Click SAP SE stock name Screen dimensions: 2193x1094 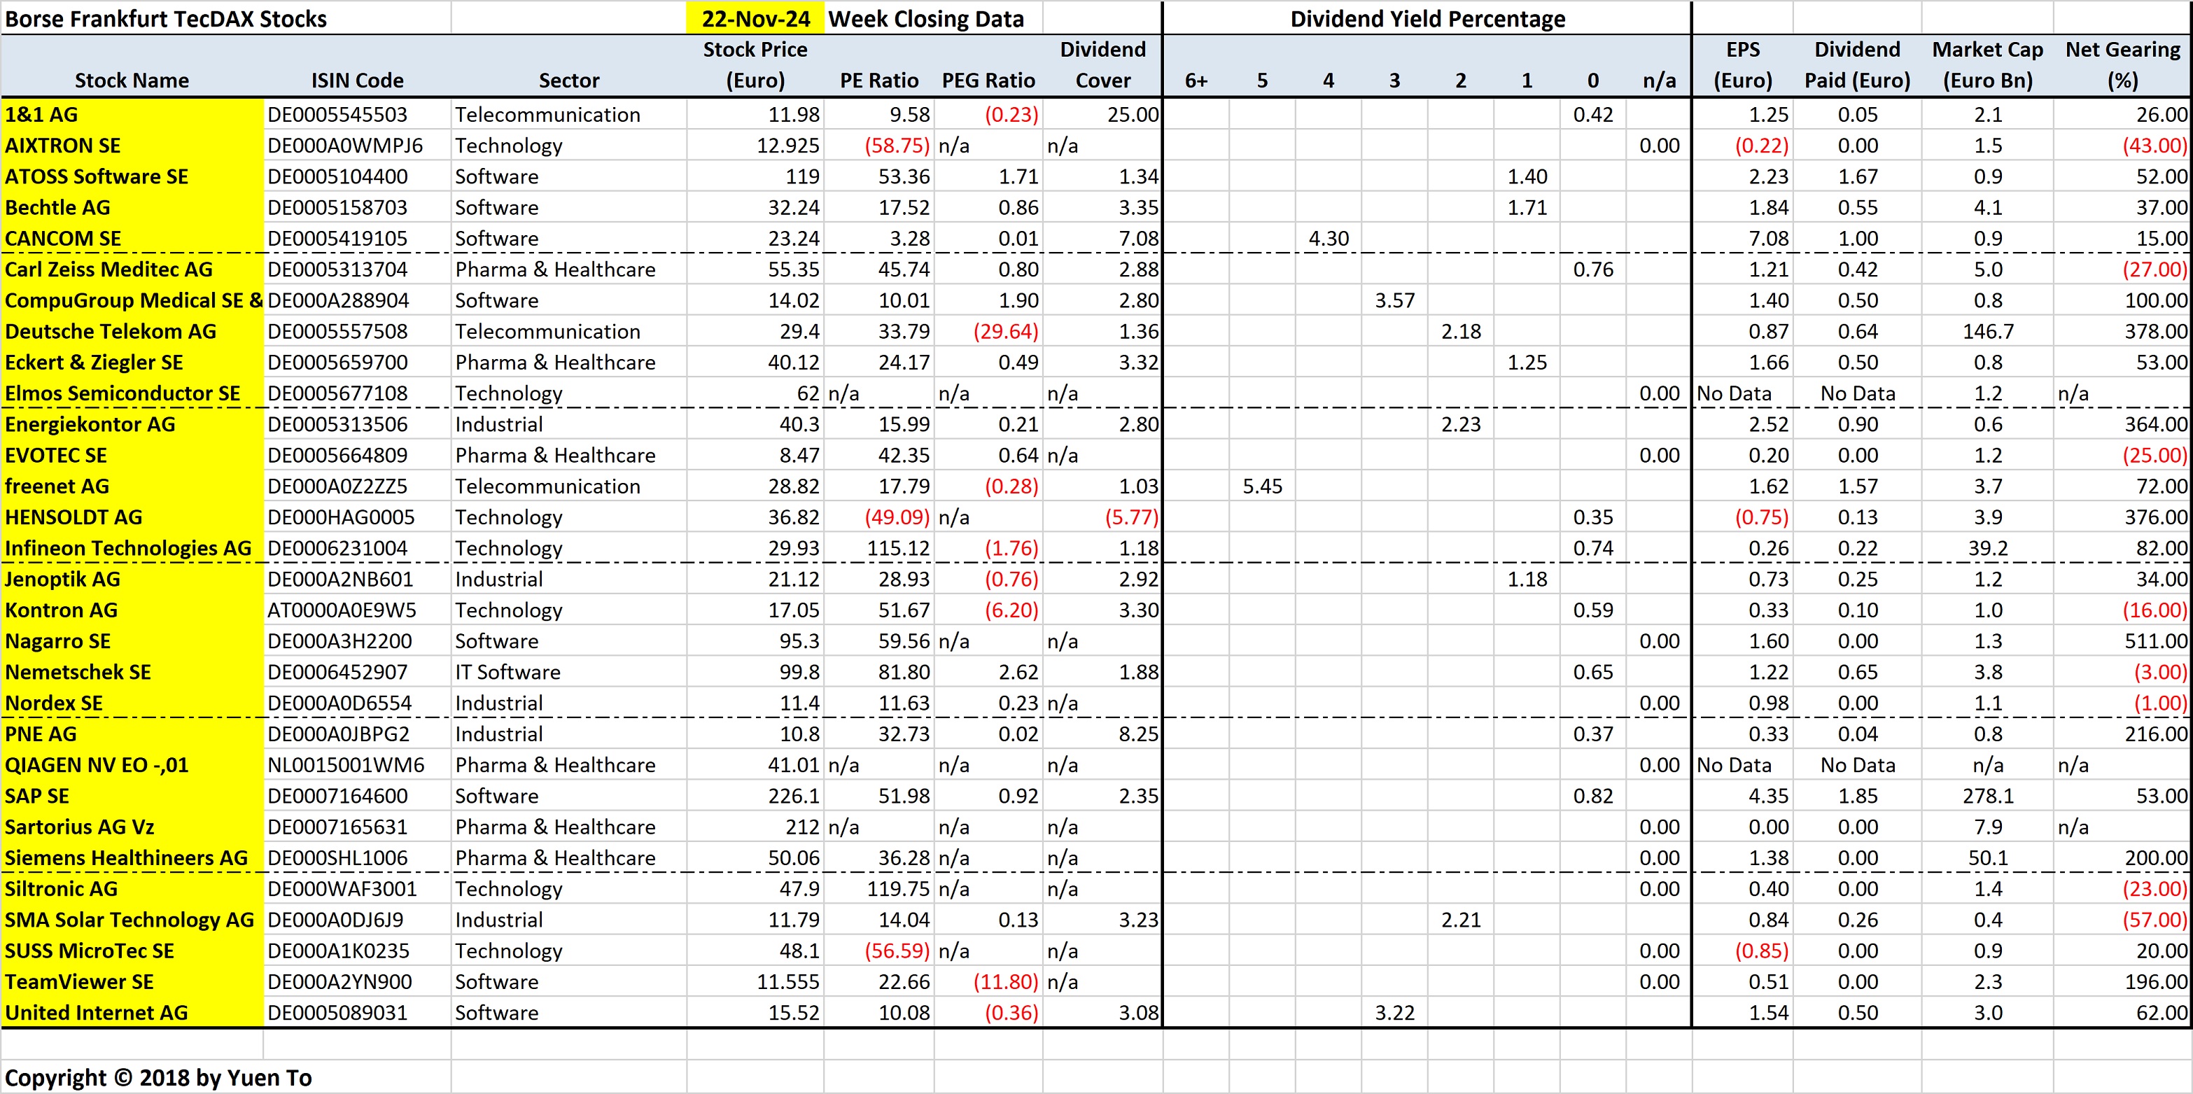[132, 796]
